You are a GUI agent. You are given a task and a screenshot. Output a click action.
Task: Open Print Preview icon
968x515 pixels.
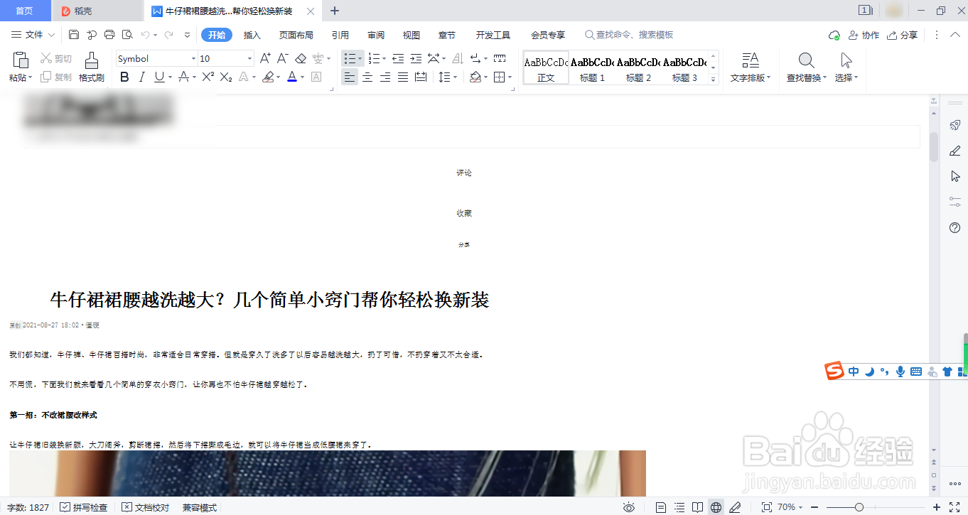point(127,35)
